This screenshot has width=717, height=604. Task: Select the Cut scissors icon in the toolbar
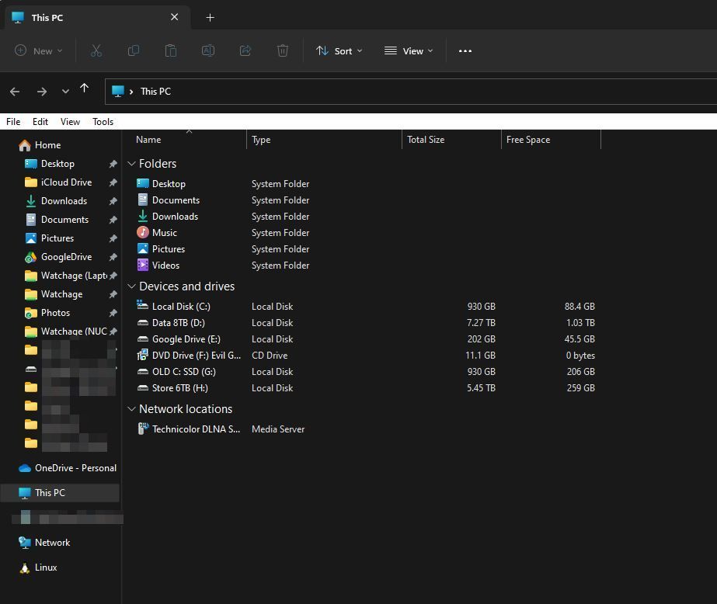[96, 50]
